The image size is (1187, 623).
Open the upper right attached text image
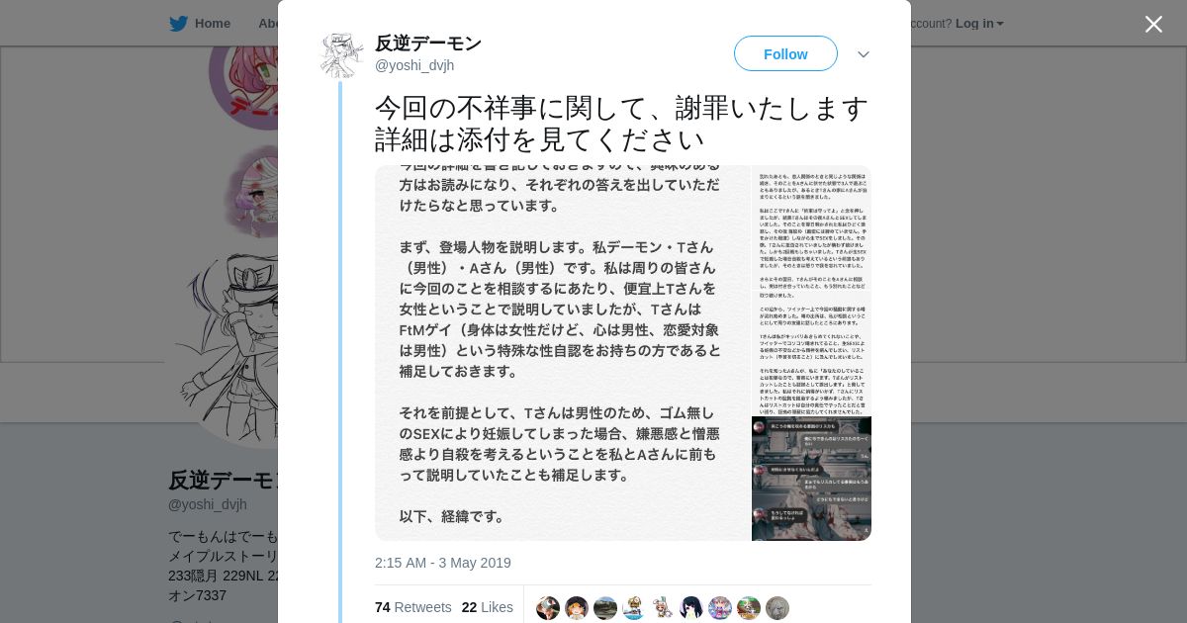tap(811, 290)
